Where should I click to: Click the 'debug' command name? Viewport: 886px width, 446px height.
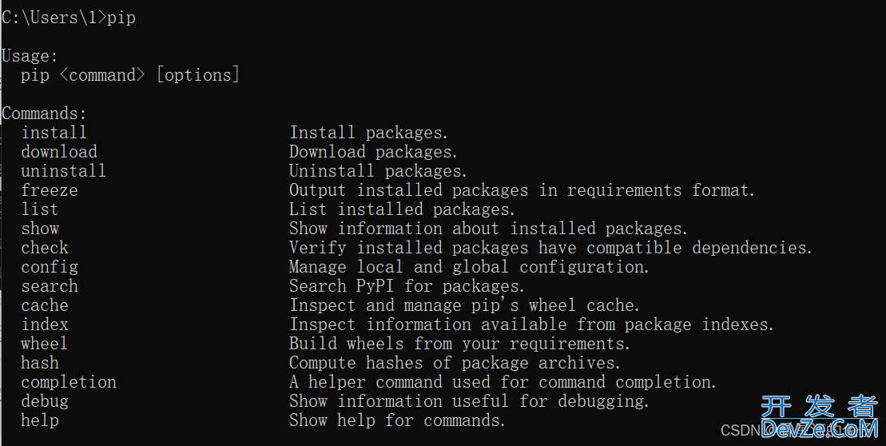pyautogui.click(x=45, y=402)
